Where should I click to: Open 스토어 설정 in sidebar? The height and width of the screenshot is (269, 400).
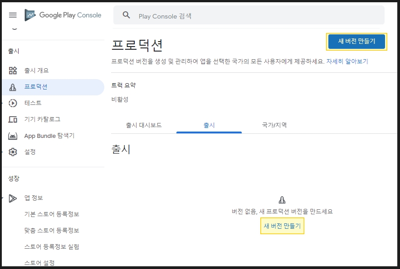point(39,263)
